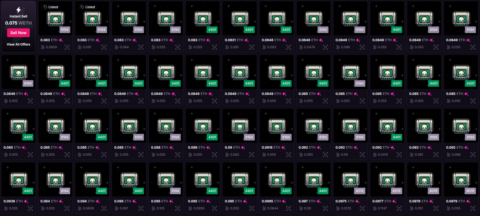
Task: Click the pink sparkle icon next to 0.0831 ETH
Action: click(246, 40)
